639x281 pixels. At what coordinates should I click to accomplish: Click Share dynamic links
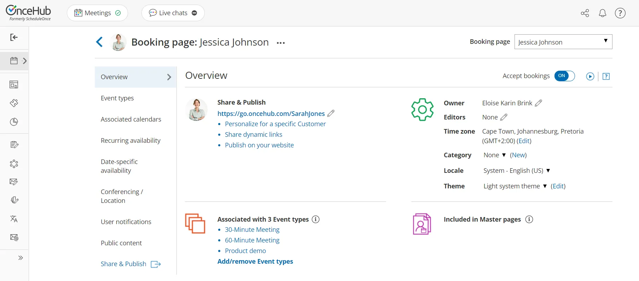254,135
